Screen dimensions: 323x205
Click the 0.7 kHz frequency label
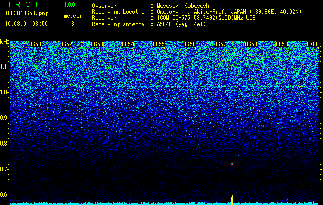[4, 169]
